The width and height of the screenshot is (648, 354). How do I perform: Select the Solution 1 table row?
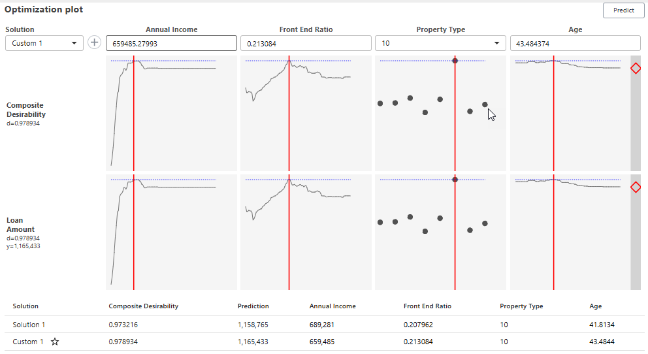(327, 325)
